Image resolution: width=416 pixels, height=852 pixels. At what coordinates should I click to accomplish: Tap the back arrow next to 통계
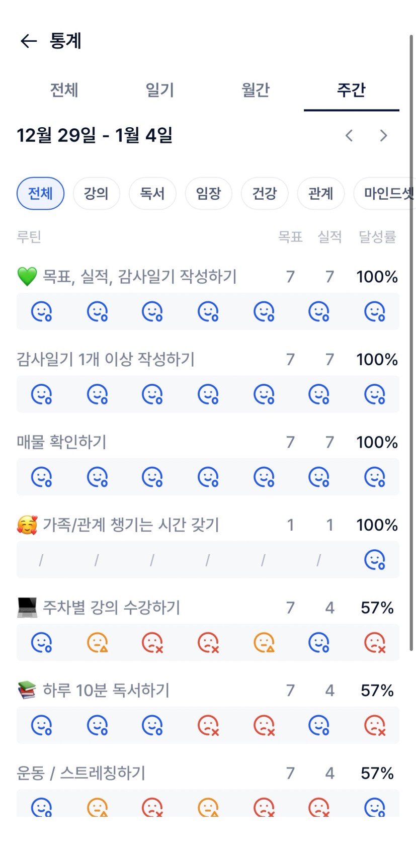pos(29,41)
